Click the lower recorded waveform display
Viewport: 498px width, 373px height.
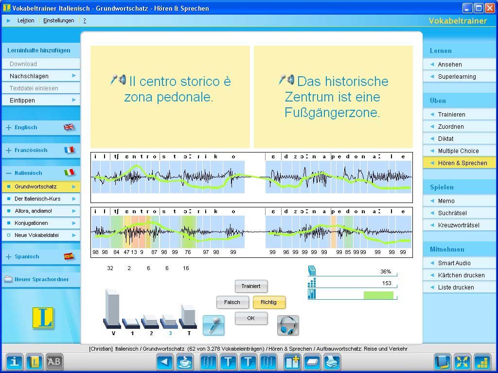[x=251, y=233]
